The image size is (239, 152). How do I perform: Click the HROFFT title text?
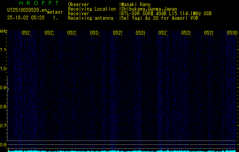(x=39, y=3)
